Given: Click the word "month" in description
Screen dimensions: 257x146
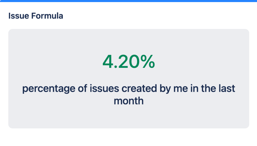Looking at the screenshot, I should 128,101.
